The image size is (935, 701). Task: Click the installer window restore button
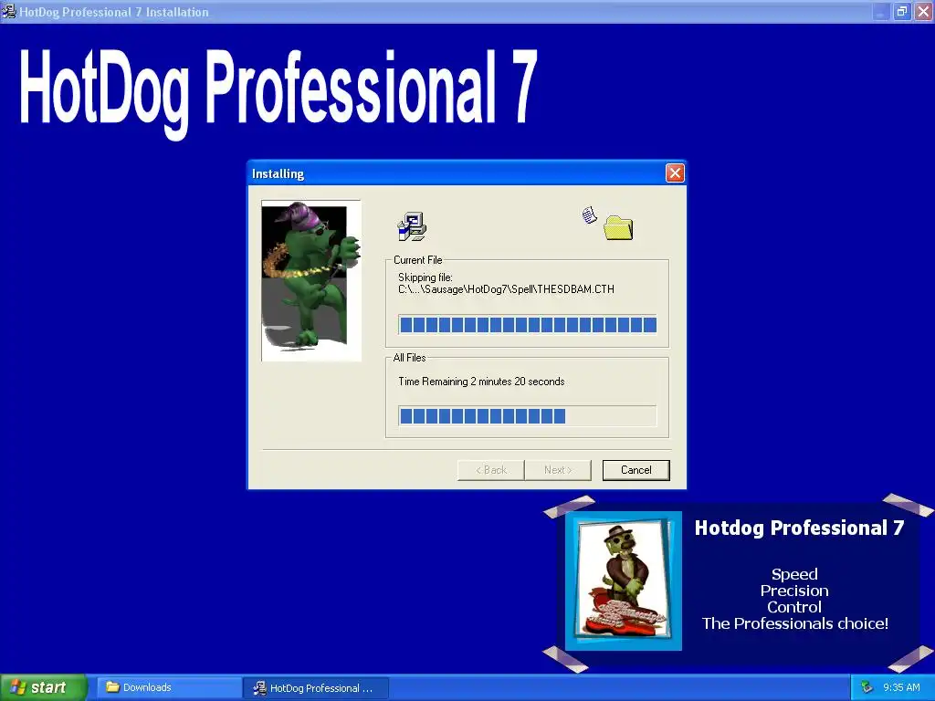pyautogui.click(x=901, y=11)
